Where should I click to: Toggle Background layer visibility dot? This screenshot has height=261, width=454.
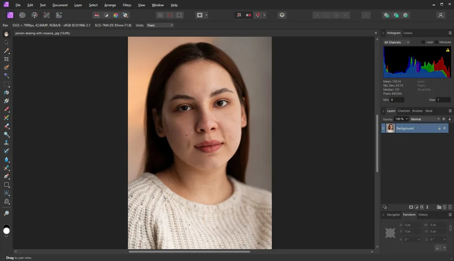[445, 128]
